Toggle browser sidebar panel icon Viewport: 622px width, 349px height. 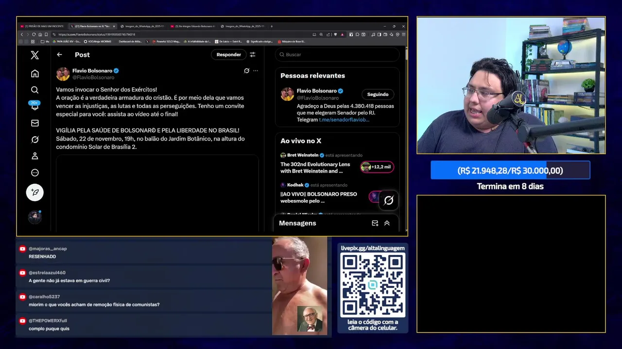point(379,34)
